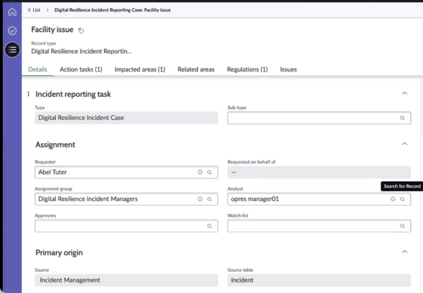Show info for Requester Abel Tuter
This screenshot has height=293, width=423.
tap(200, 172)
